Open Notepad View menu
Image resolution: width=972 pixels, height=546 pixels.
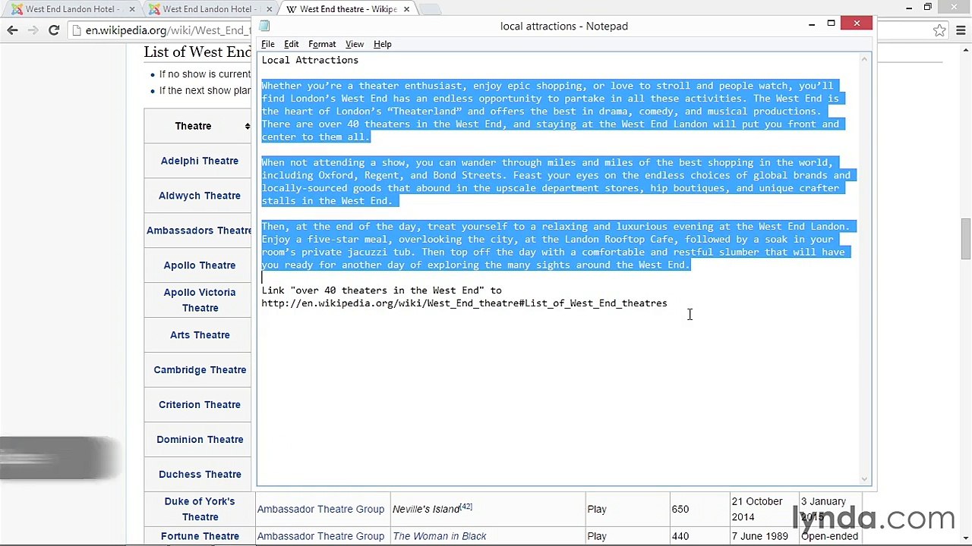click(x=355, y=44)
